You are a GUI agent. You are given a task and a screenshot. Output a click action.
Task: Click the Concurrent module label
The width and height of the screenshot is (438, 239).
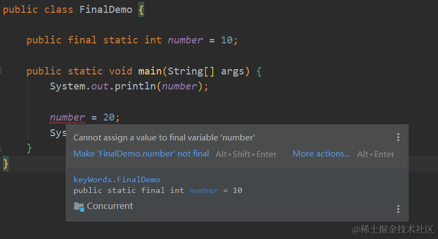(x=110, y=206)
